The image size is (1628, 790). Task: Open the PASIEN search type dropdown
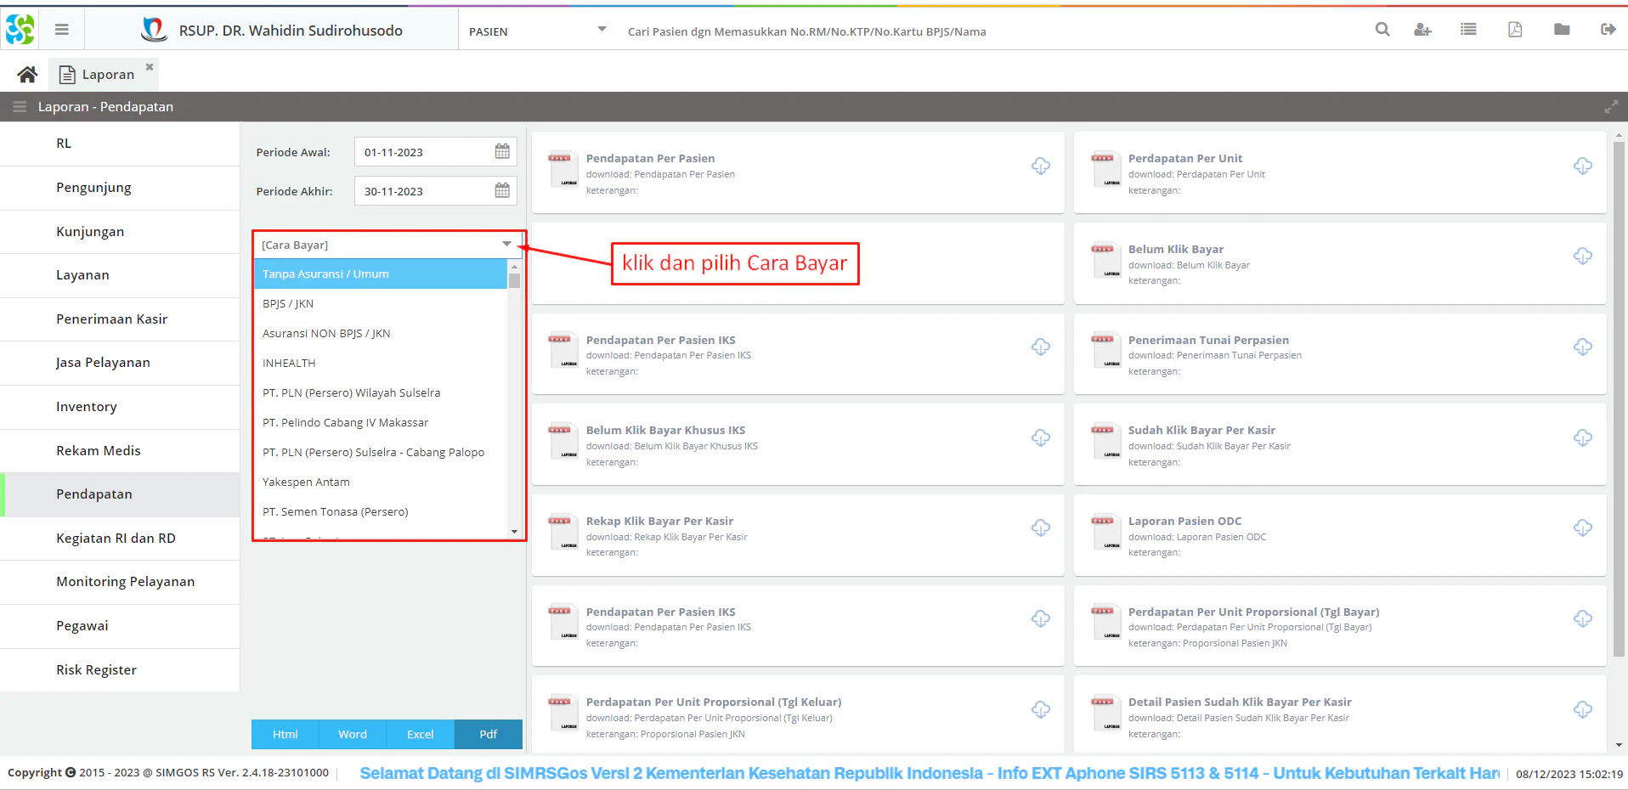(602, 30)
